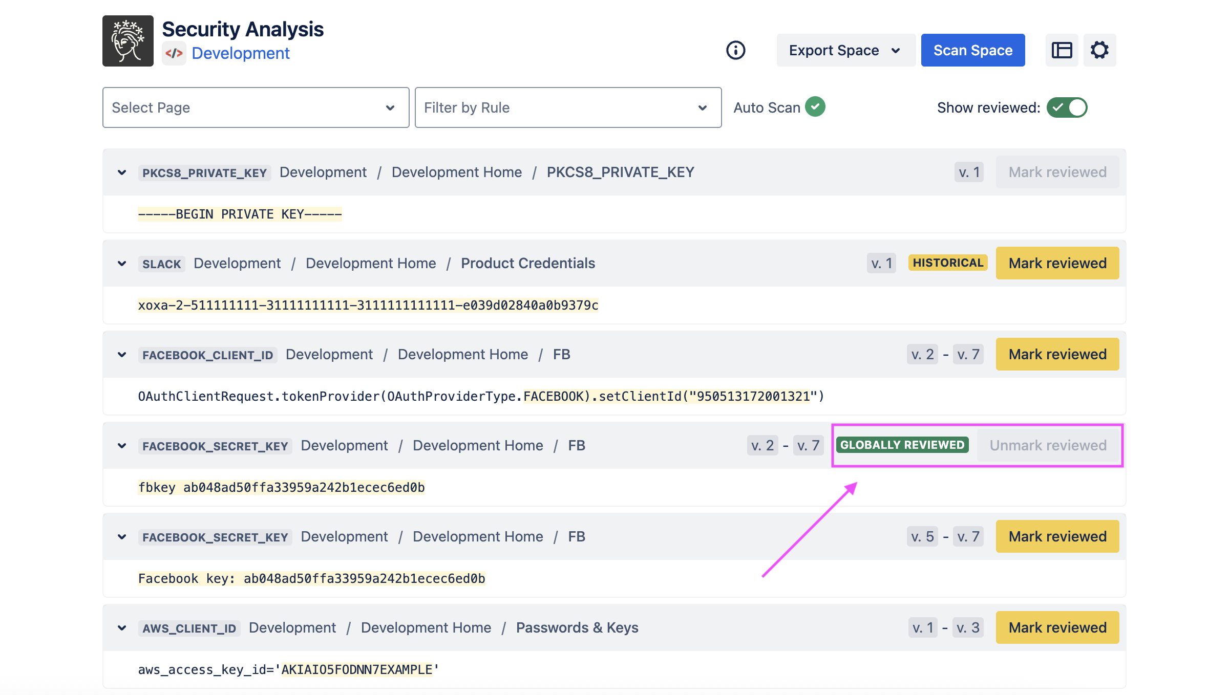Open the Export Space dropdown menu
The image size is (1229, 695).
(x=845, y=50)
